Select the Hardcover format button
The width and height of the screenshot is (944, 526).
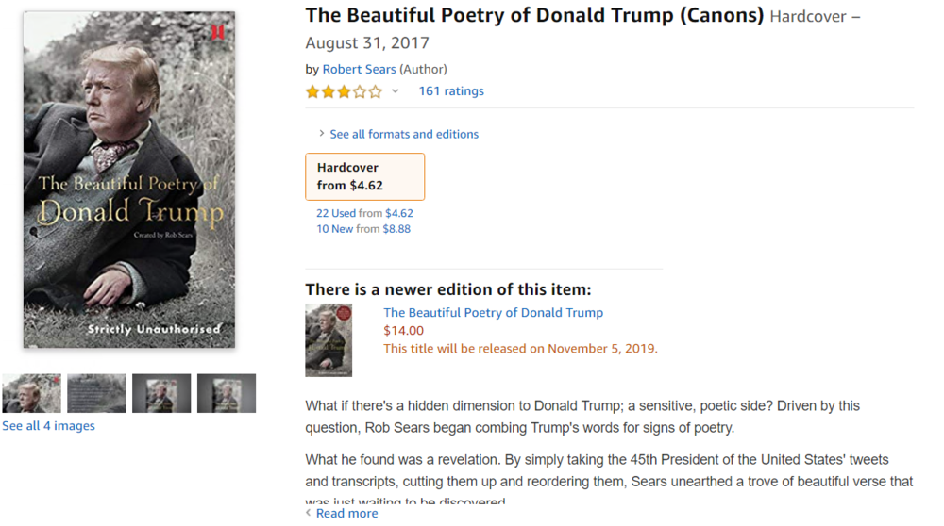[x=364, y=176]
